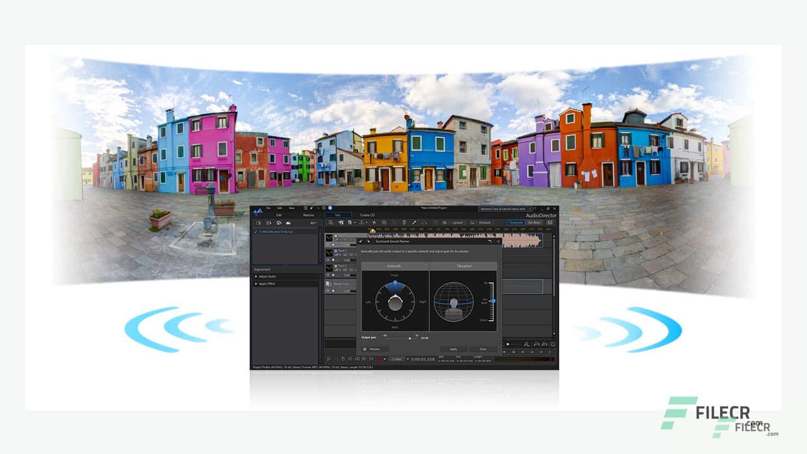Click the Trash delete icon on the toolbar
This screenshot has width=807, height=454.
click(405, 223)
